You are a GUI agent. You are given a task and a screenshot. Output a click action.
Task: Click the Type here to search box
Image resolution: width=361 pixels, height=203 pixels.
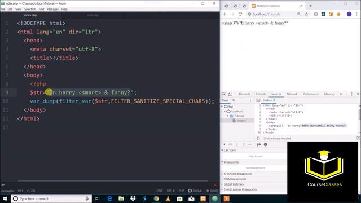(51, 198)
